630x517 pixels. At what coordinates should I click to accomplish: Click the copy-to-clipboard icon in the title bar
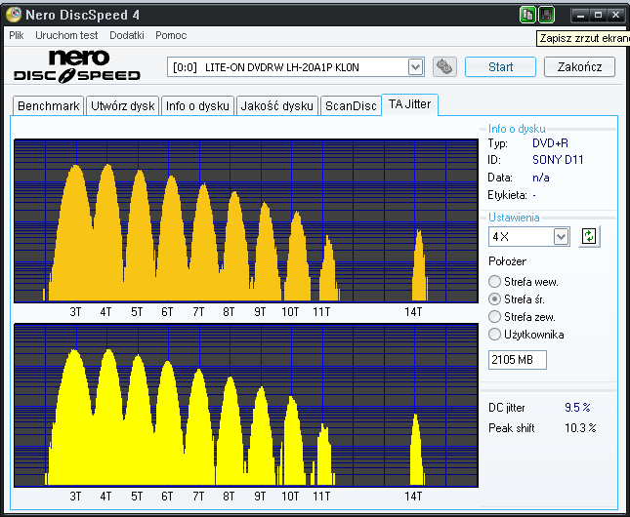click(527, 15)
